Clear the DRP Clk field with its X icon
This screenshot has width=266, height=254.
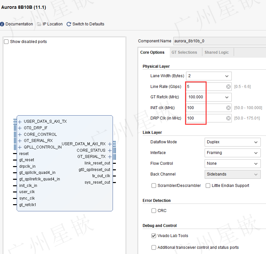click(228, 118)
